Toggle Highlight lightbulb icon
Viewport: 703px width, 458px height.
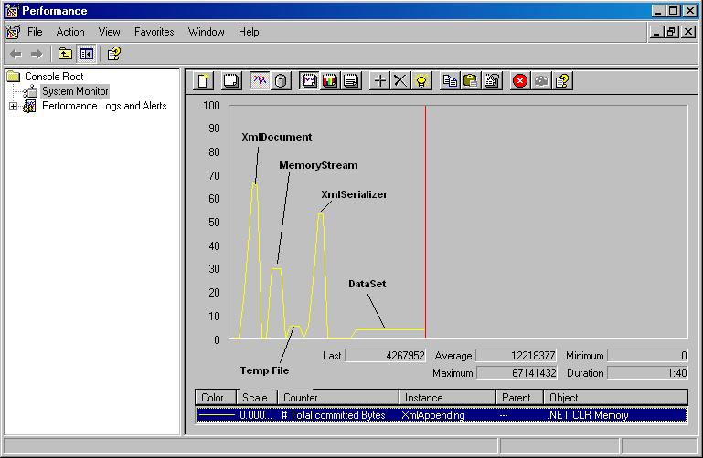(x=421, y=81)
